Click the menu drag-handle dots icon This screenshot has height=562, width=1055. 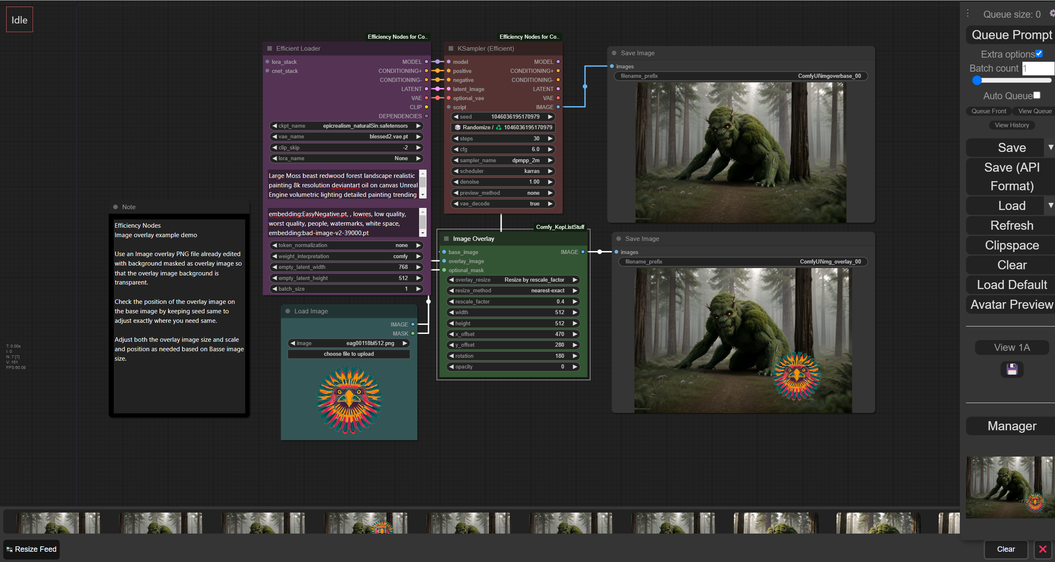[x=968, y=13]
